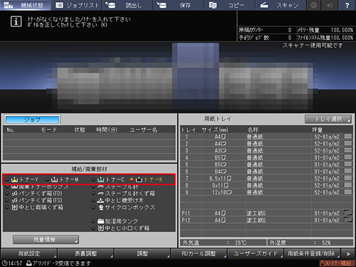The height and width of the screenshot is (267, 356).
Task: Select PI2 塗工紙G tray row
Action: point(266,220)
